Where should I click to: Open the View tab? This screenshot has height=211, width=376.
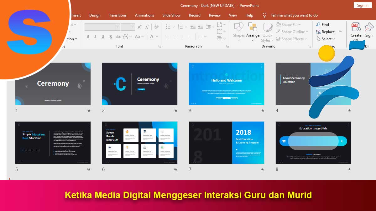(x=233, y=15)
